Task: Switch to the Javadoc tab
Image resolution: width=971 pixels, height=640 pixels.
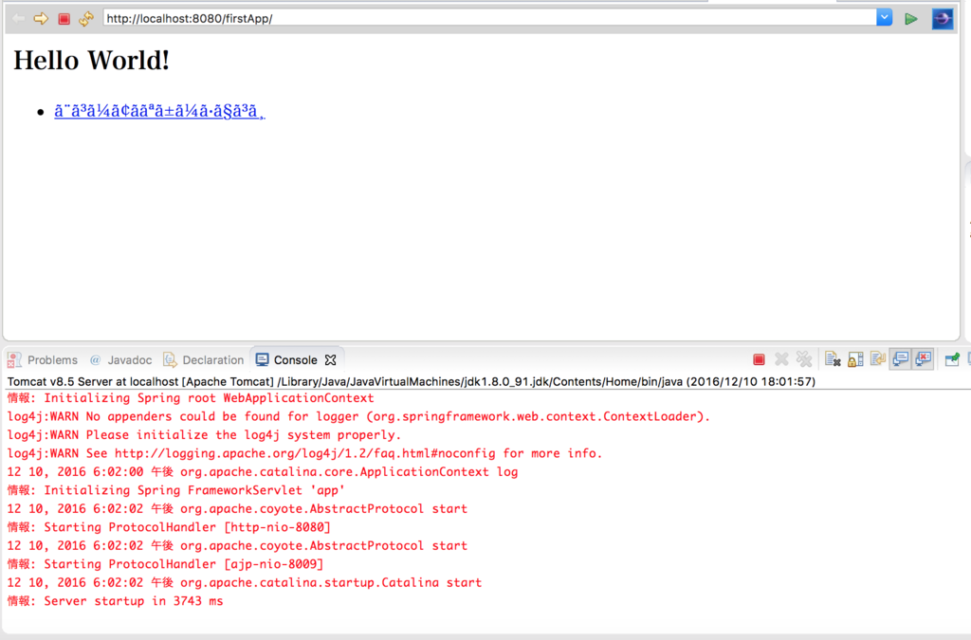Action: 121,359
